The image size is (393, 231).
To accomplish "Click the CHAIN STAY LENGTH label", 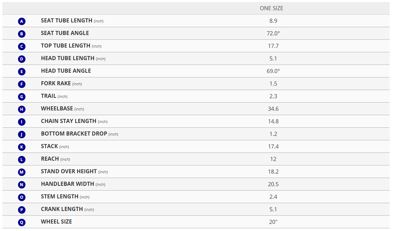I will (x=69, y=121).
